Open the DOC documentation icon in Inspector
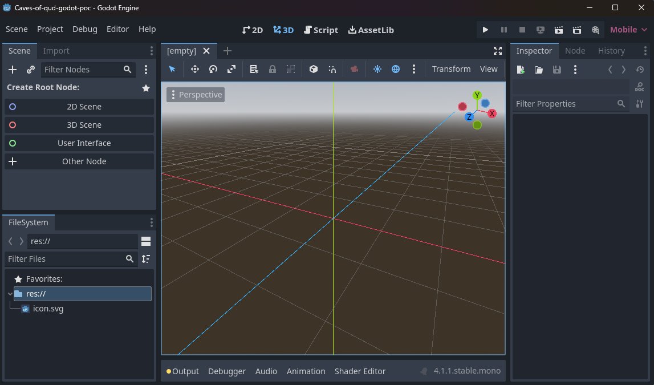The image size is (654, 385). (x=639, y=87)
